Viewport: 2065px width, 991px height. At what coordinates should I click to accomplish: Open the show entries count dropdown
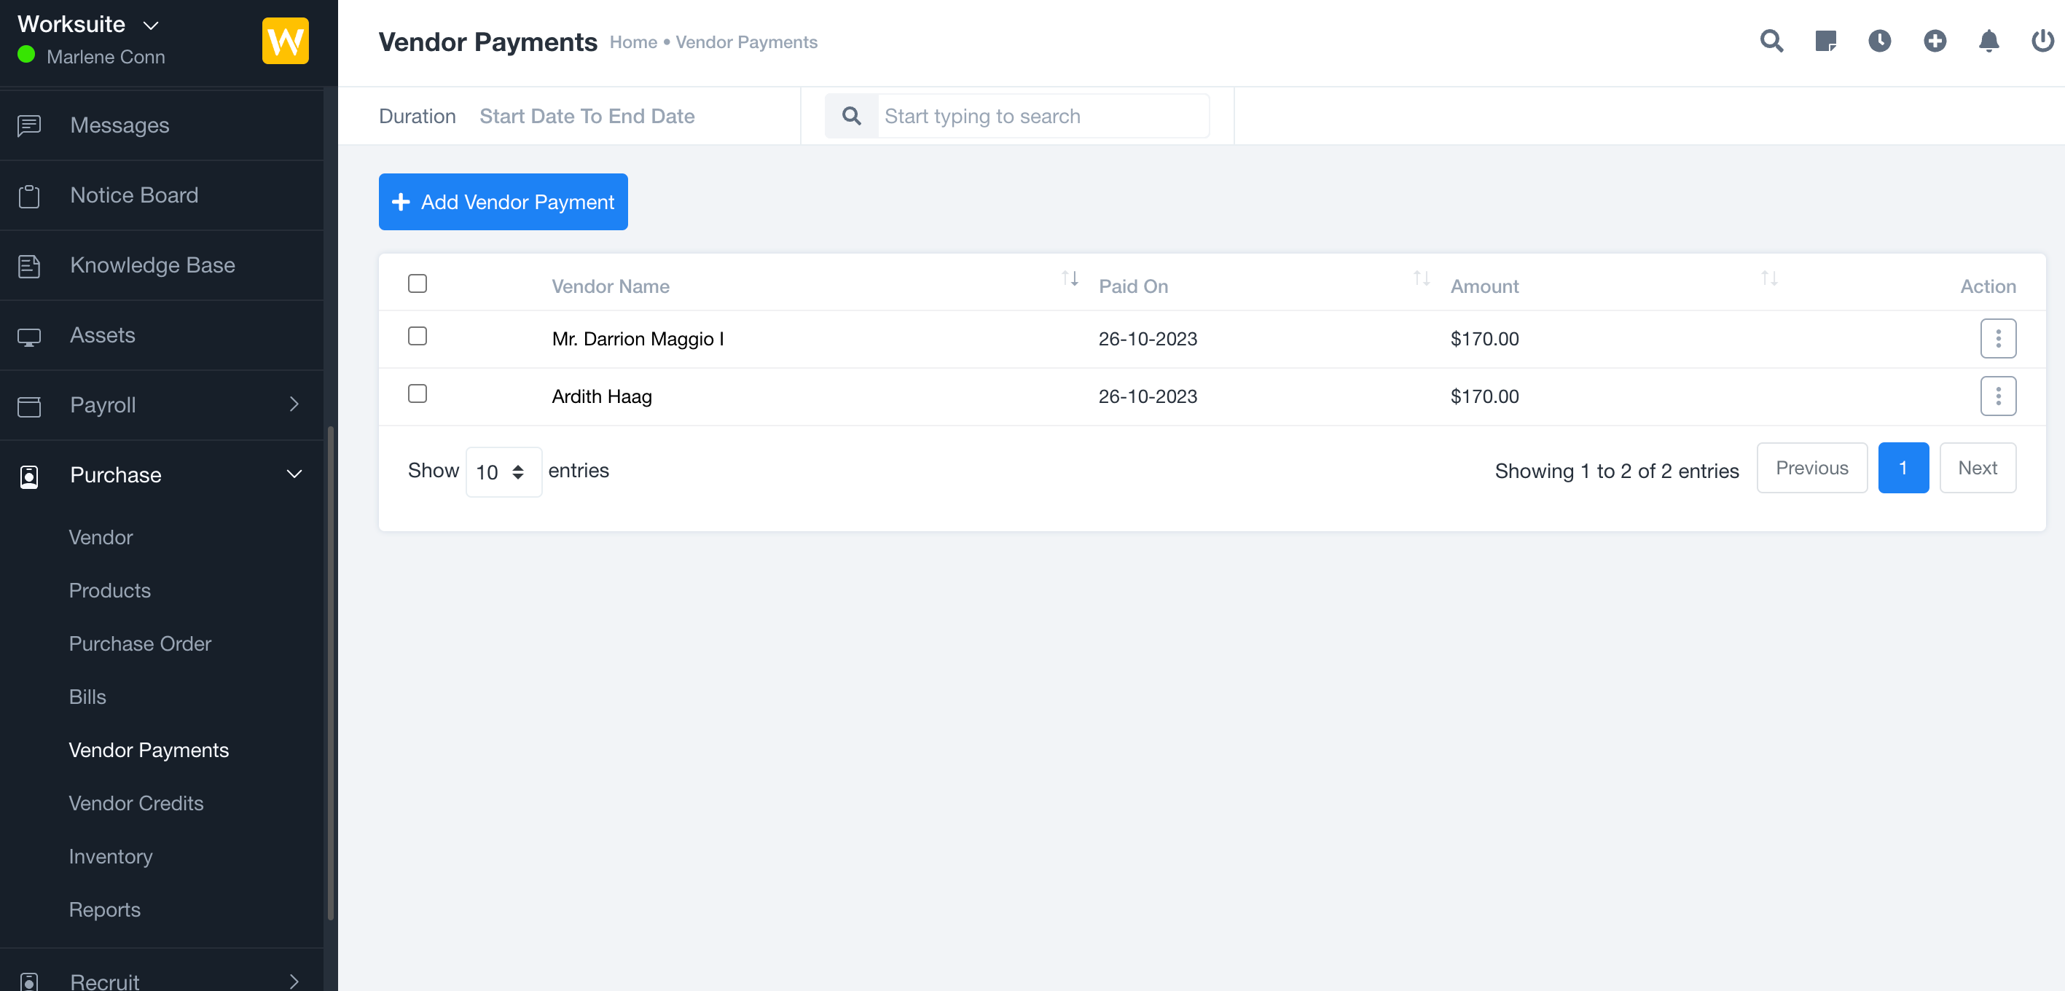pyautogui.click(x=503, y=471)
